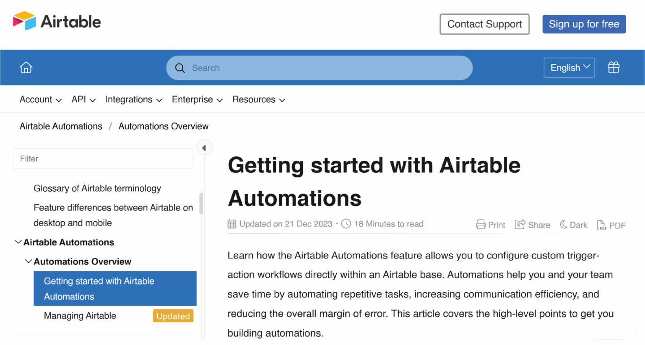Click the Airtable logo

pyautogui.click(x=57, y=21)
